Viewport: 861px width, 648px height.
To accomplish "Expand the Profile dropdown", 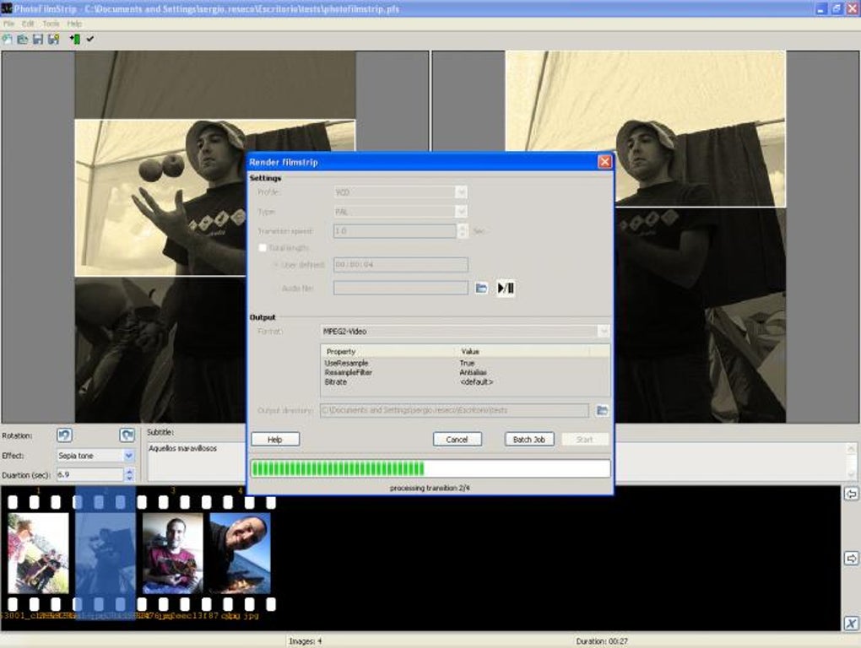I will 461,192.
